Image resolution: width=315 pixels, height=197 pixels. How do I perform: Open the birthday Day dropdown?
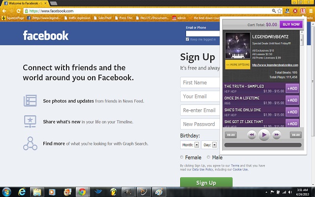210,145
